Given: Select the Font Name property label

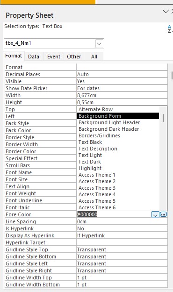Looking at the screenshot, I should (x=19, y=172).
